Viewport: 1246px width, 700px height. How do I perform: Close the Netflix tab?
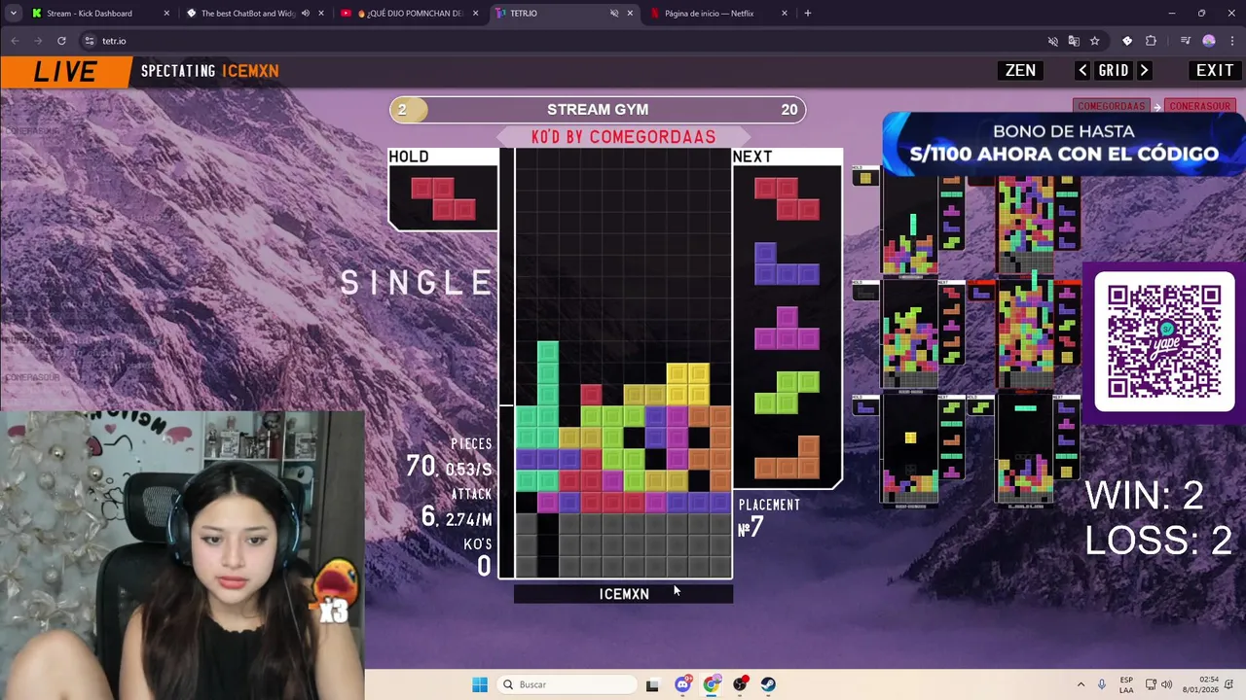point(785,14)
